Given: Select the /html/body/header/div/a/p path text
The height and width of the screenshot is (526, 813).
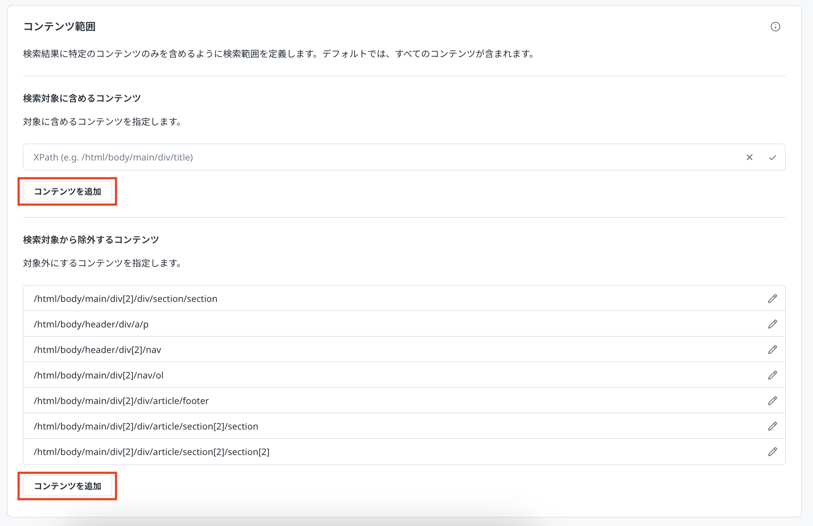Looking at the screenshot, I should (x=91, y=324).
